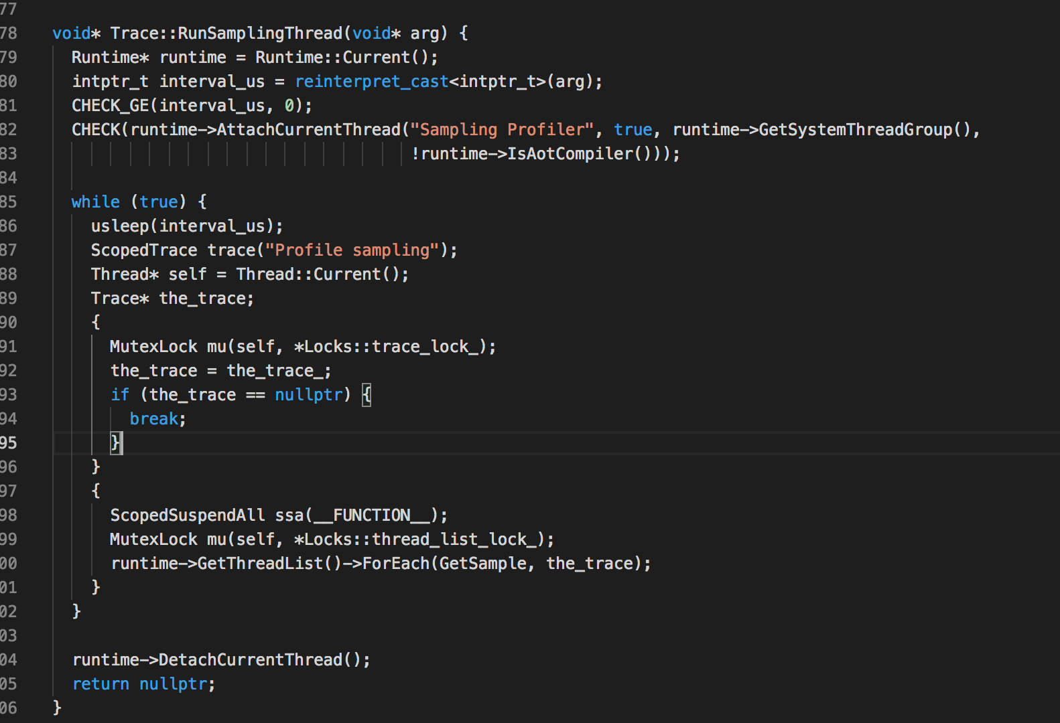Click the "Profile sampling" string literal

point(352,250)
